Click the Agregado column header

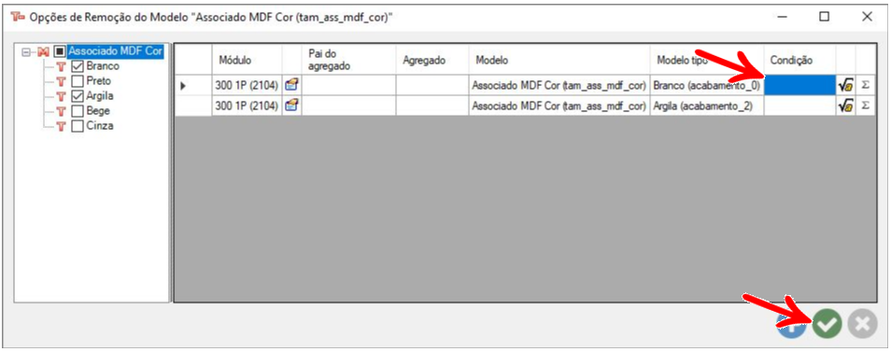pyautogui.click(x=432, y=60)
